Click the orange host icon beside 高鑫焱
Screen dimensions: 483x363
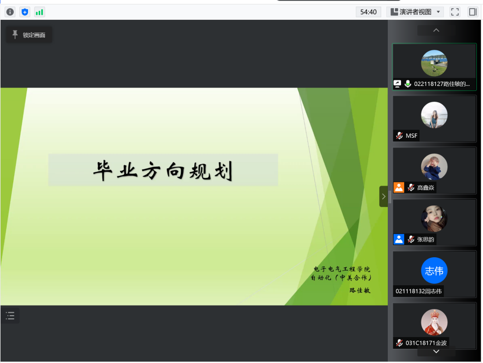tap(399, 187)
